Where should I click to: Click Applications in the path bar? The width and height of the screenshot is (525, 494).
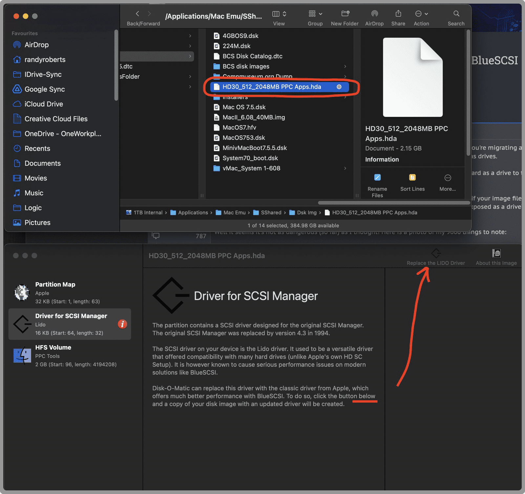tap(193, 213)
